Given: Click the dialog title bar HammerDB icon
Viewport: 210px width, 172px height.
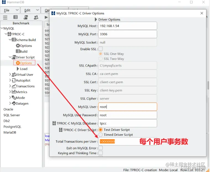Looking at the screenshot, I should pos(53,13).
